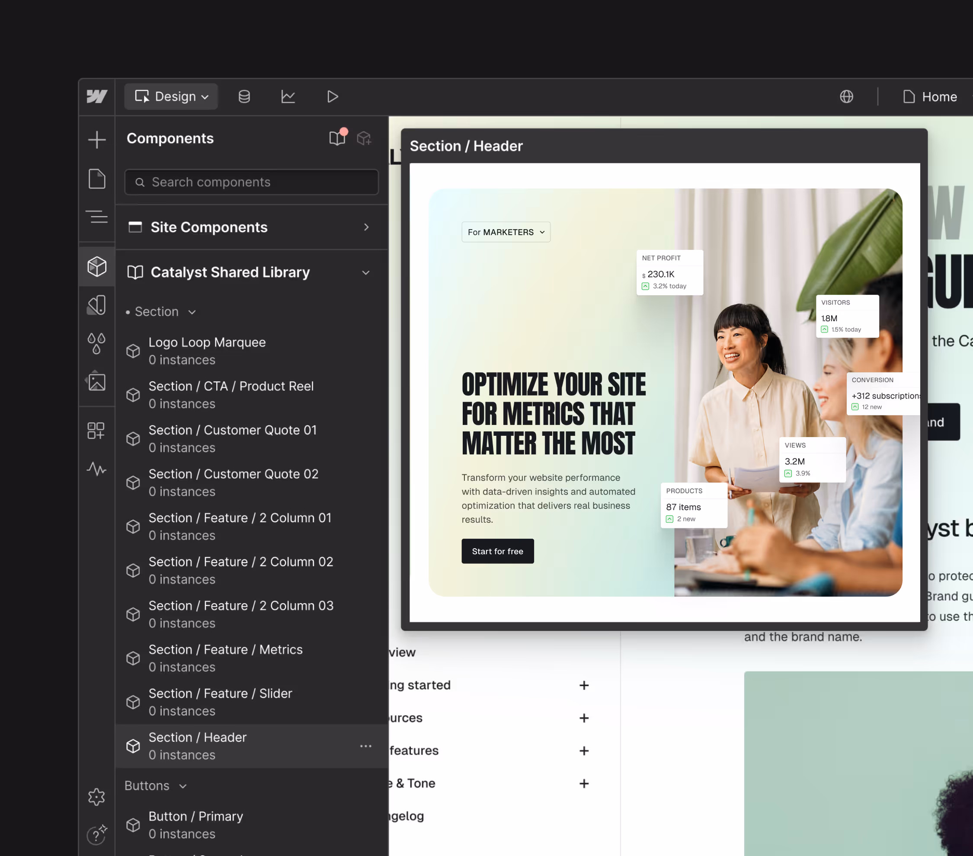Click the Webflow logo icon
Screen dimensions: 973x856
[96, 96]
